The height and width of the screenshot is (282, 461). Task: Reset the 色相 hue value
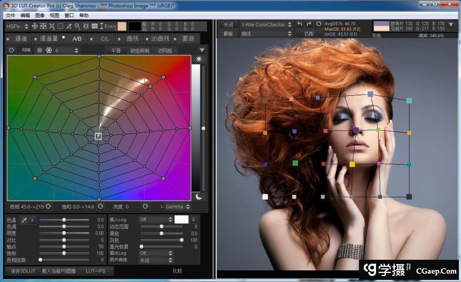point(49,206)
